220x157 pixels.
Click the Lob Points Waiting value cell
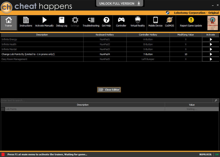point(192,109)
